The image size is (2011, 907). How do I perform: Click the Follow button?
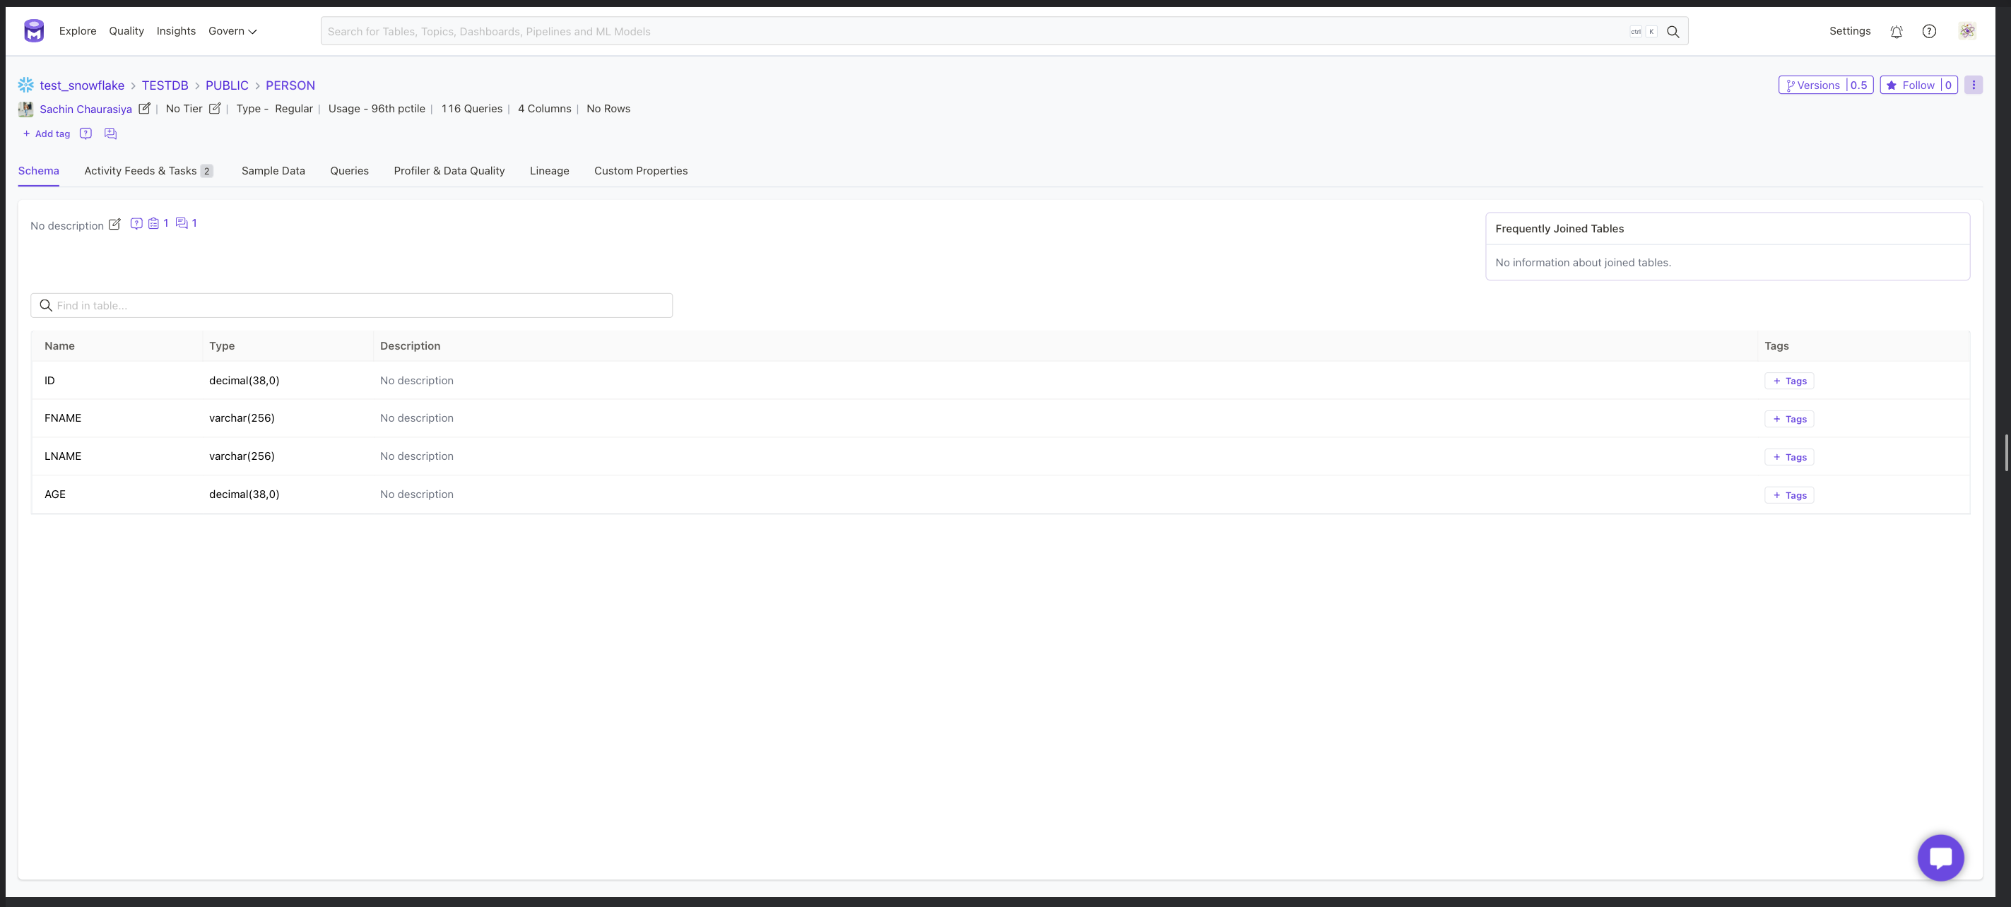coord(1918,85)
